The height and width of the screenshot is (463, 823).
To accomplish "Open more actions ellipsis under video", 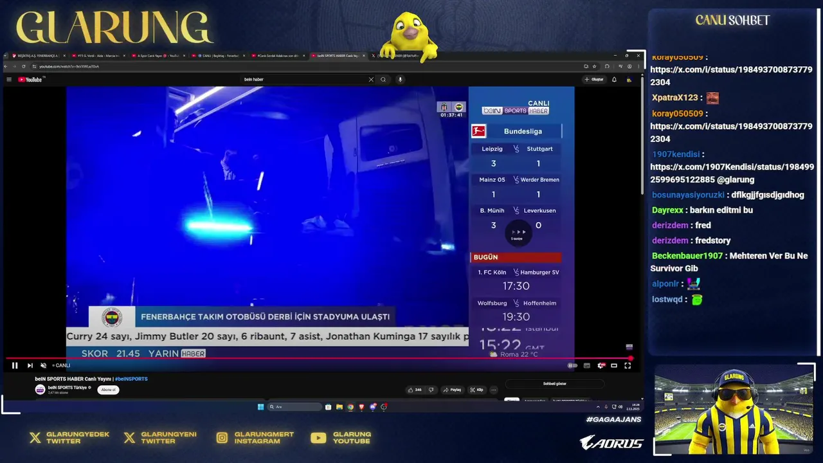I will pos(494,390).
